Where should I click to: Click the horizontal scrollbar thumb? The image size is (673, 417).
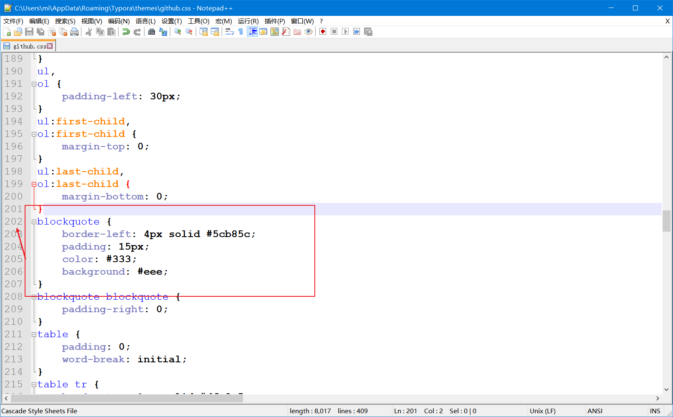(x=127, y=399)
